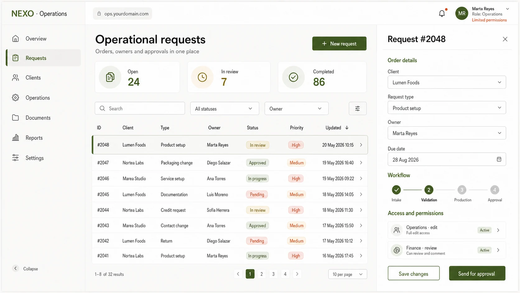Click the Settings sliders icon
This screenshot has width=520, height=293.
(16, 158)
